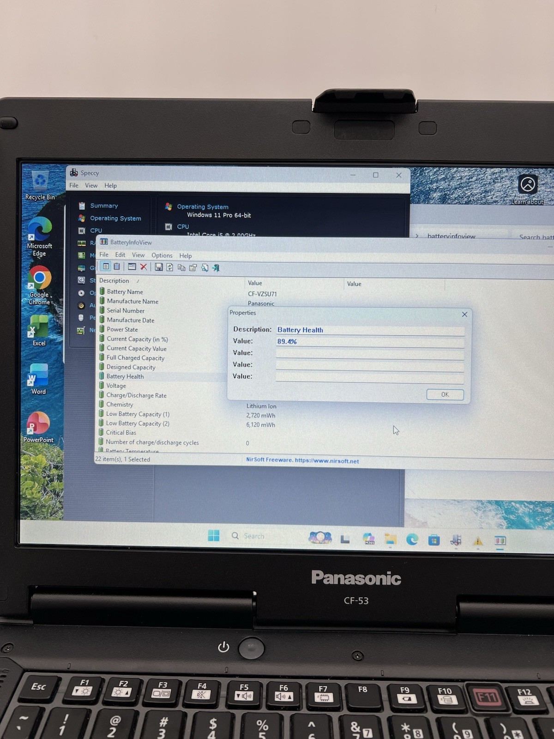
Task: Click the Copy selected items toolbar icon
Action: tap(181, 267)
